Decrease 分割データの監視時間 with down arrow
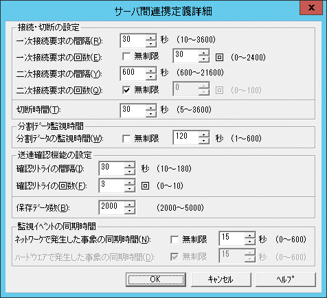The height and width of the screenshot is (298, 327). coord(204,141)
